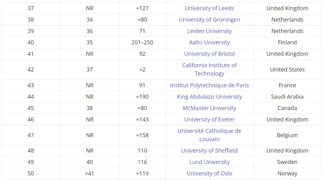Viewport: 324px width, 180px height.
Task: Select the 201–250 ranking cell
Action: point(142,43)
